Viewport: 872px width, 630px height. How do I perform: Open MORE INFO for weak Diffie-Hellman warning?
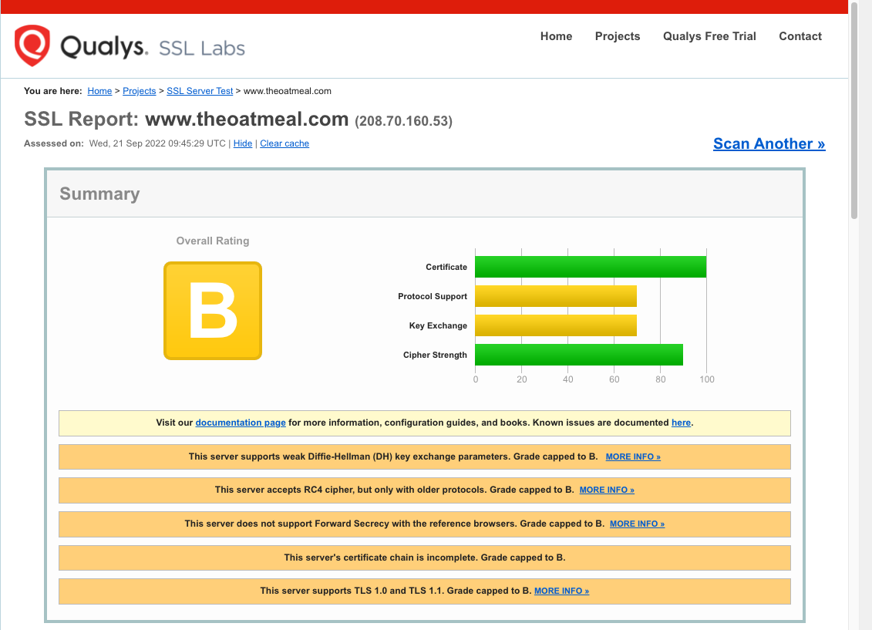click(x=633, y=456)
